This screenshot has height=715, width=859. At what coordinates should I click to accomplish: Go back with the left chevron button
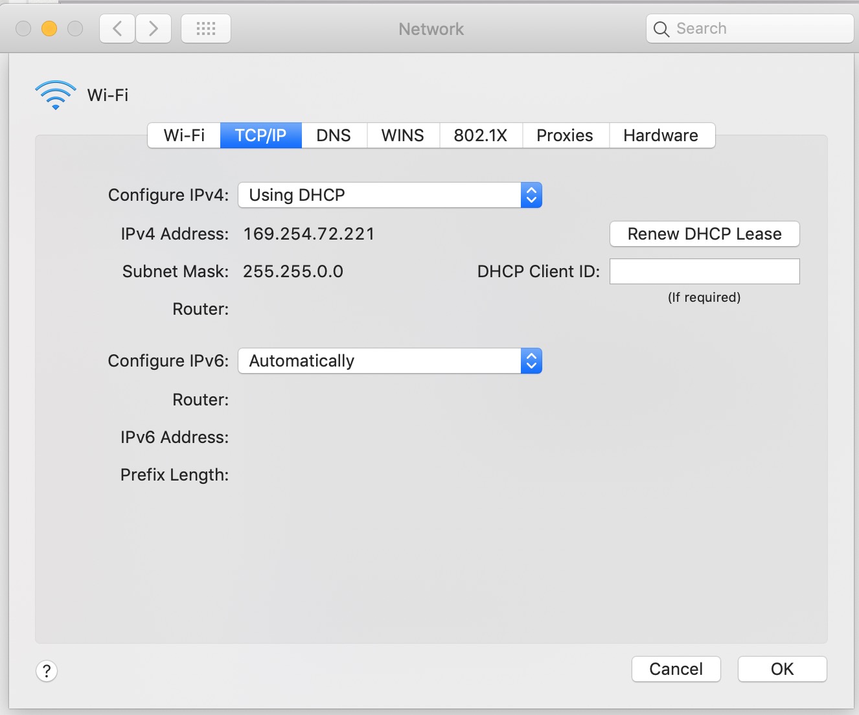[117, 29]
